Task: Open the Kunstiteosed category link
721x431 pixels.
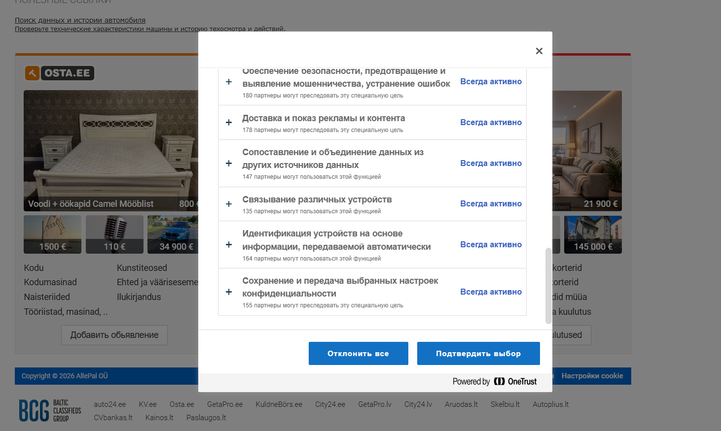Action: coord(142,268)
